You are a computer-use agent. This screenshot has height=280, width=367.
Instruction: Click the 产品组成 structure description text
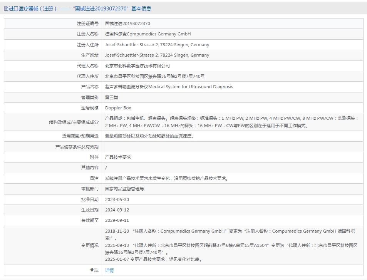(231, 122)
